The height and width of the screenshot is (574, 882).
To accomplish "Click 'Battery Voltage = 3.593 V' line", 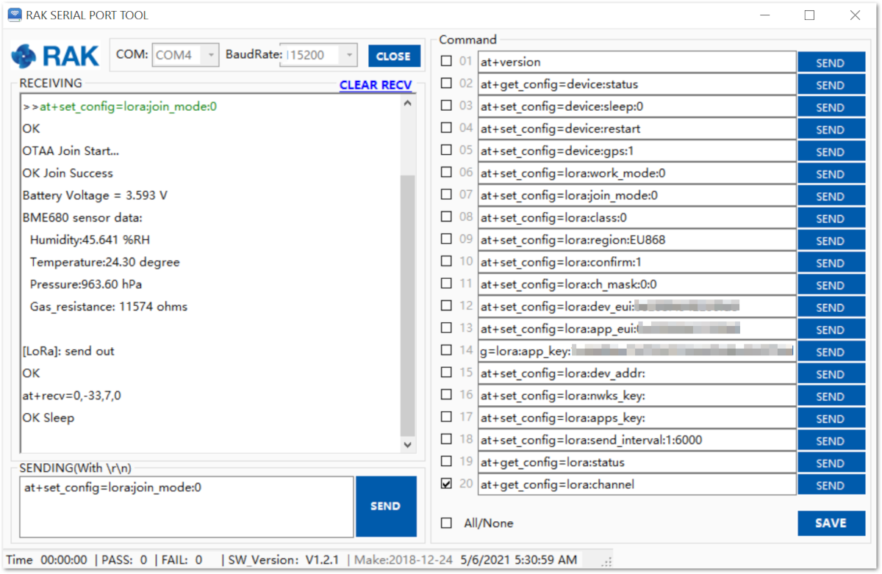I will 95,196.
